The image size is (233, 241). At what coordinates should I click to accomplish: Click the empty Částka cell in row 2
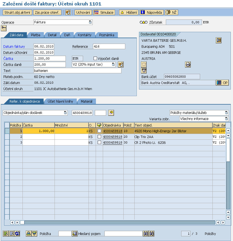point(39,137)
